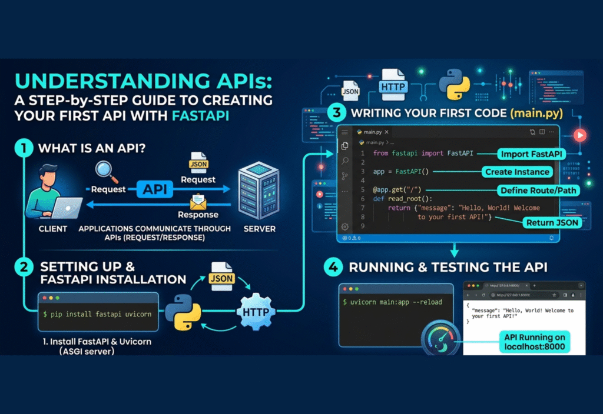Click the browser profile avatar icon
The height and width of the screenshot is (414, 603).
[573, 295]
